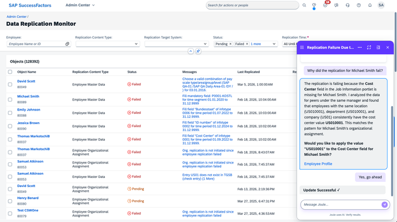Sort by the Object Name column header
This screenshot has height=222, width=397.
point(27,72)
